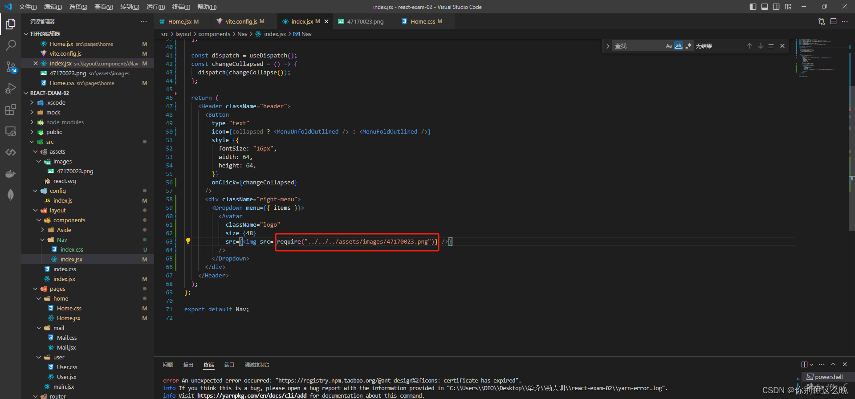Screen dimensions: 855x399
Task: Open react.svg in the assets folder
Action: (65, 181)
